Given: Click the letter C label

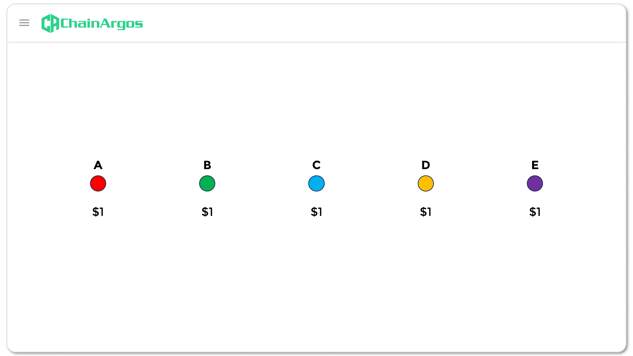Looking at the screenshot, I should point(316,165).
